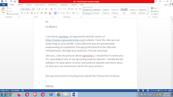Click the Windows Start button
The image size is (173, 97).
3,94
